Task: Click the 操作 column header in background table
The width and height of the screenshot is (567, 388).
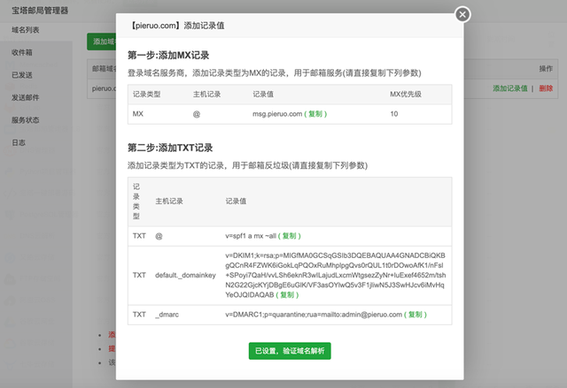Action: tap(546, 69)
